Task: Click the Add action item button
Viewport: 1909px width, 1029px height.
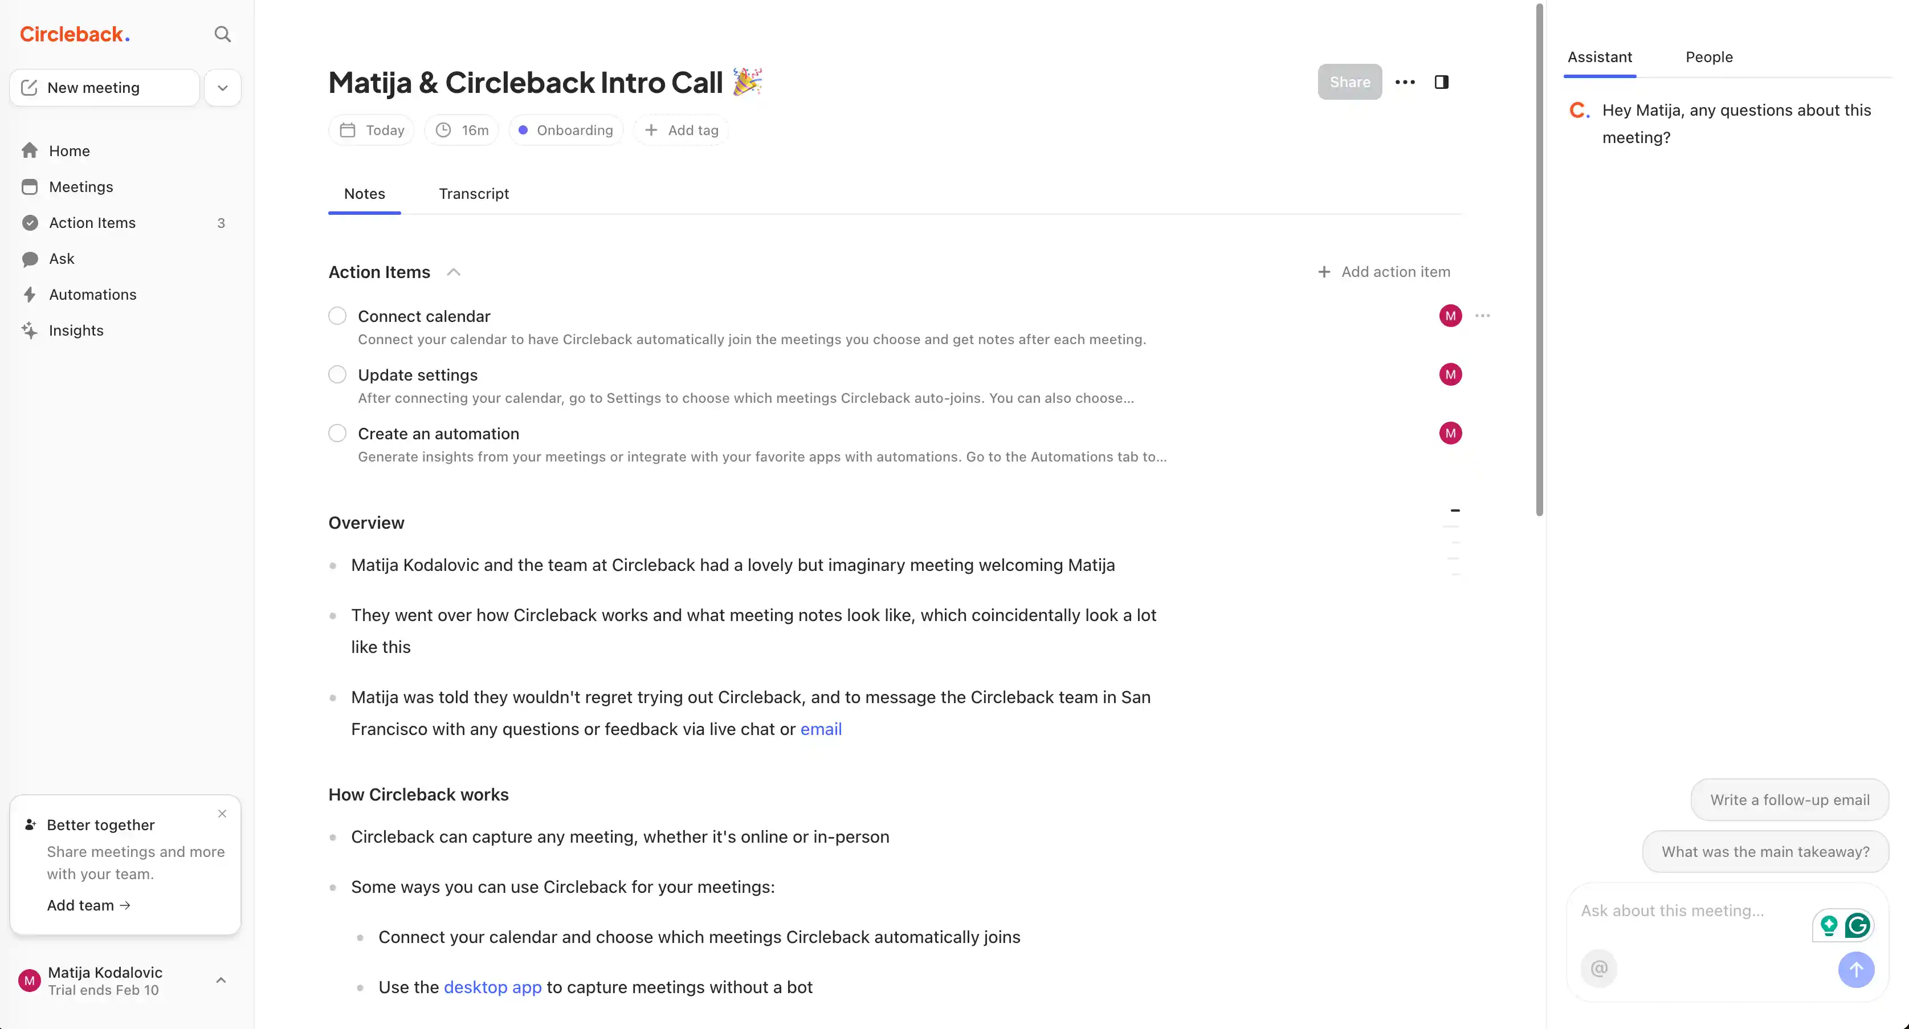Action: pos(1384,271)
